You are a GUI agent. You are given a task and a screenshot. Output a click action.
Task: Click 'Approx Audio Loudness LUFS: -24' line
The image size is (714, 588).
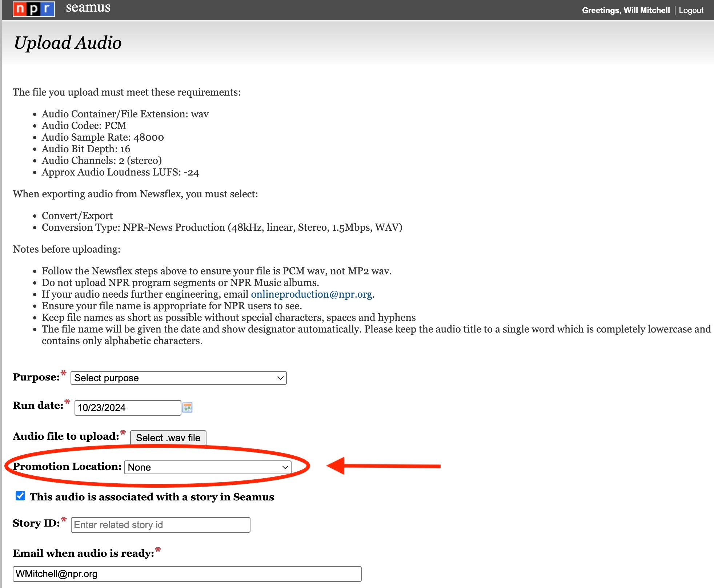(x=120, y=172)
